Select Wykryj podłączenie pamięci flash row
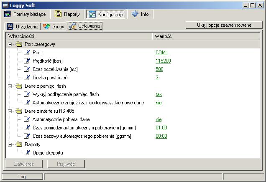Image resolution: width=266 pixels, height=182 pixels. [66, 94]
